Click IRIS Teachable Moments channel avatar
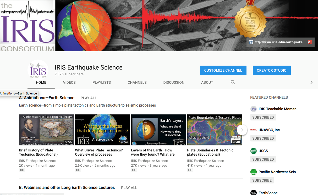The width and height of the screenshot is (318, 195). coord(253,109)
